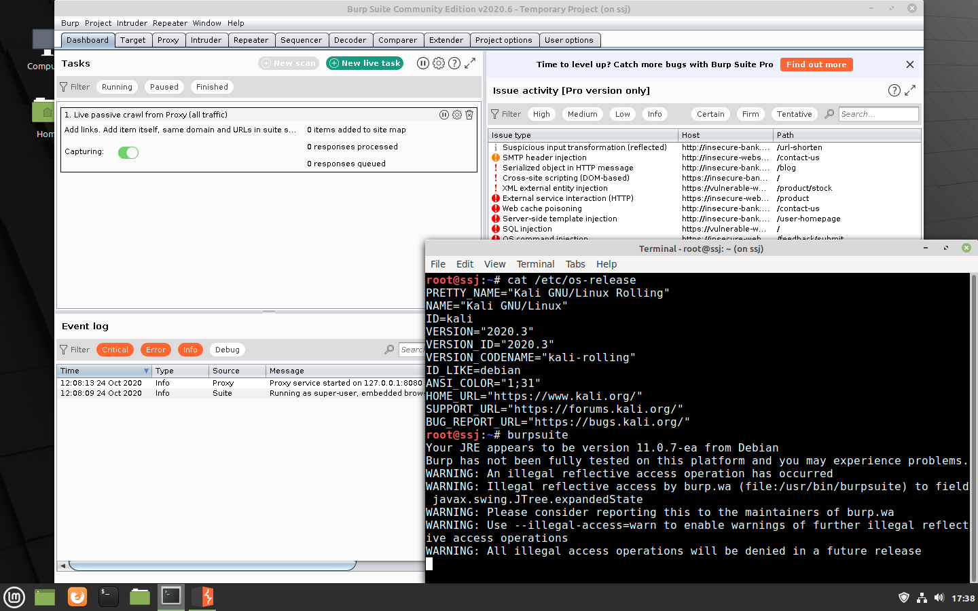Open search in the Issue activity panel

pyautogui.click(x=829, y=114)
